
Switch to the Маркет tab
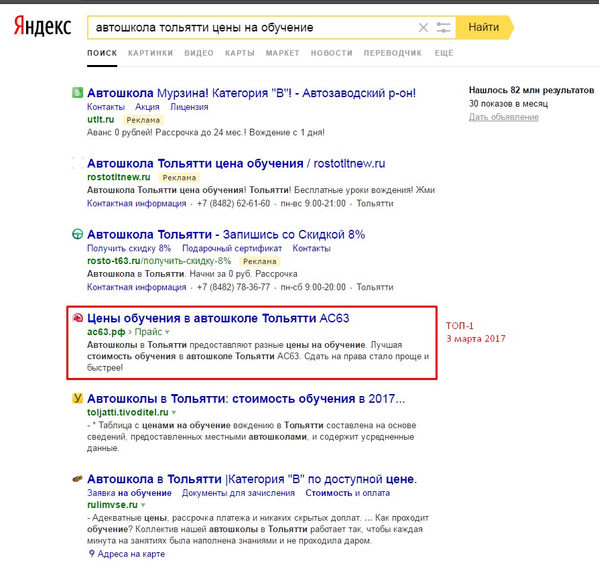[283, 53]
